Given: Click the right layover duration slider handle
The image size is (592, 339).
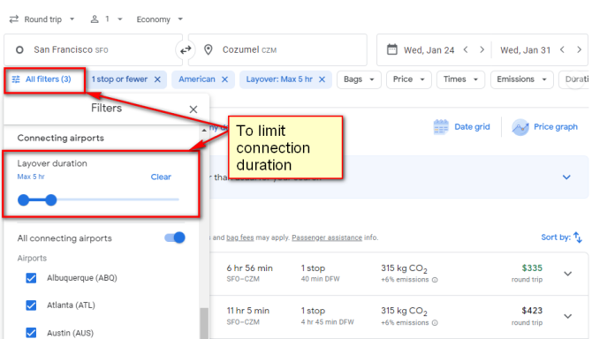Looking at the screenshot, I should (x=51, y=200).
